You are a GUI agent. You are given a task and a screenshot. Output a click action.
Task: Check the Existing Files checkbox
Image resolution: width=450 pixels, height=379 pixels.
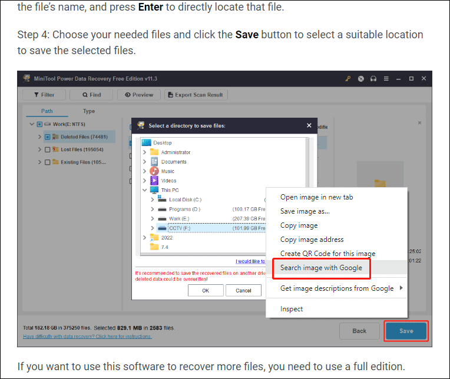coord(48,162)
